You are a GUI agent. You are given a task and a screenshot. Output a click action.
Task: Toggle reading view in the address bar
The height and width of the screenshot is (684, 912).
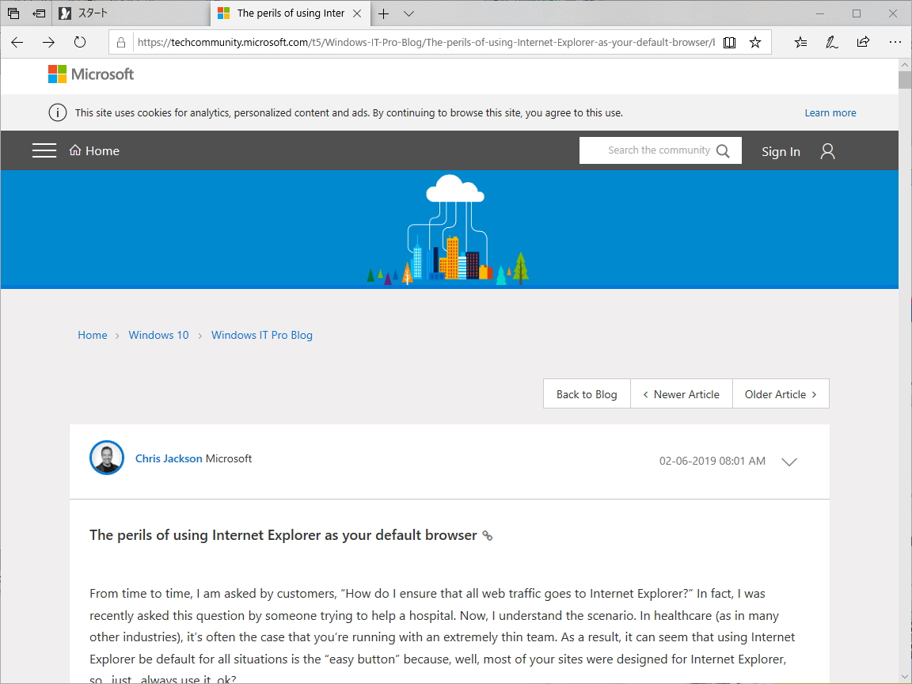pos(729,42)
